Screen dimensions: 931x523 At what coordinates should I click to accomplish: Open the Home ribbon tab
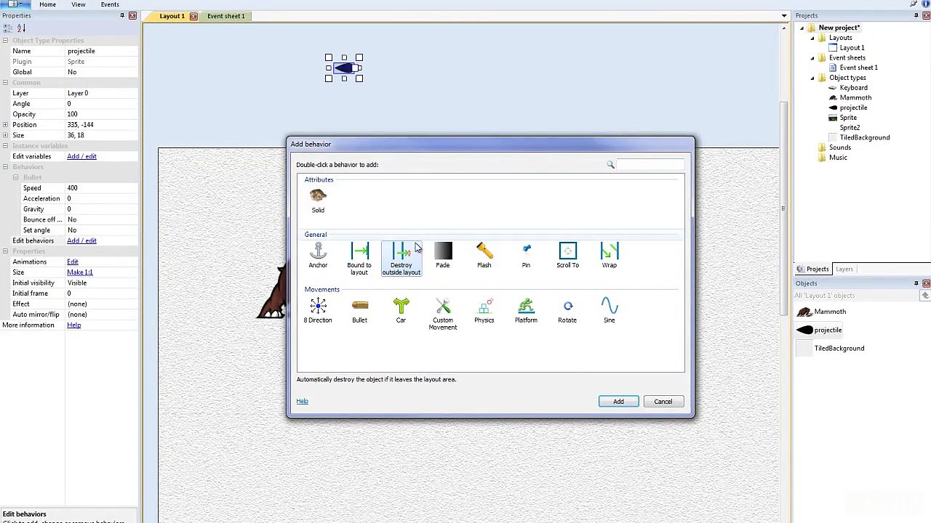click(x=47, y=4)
